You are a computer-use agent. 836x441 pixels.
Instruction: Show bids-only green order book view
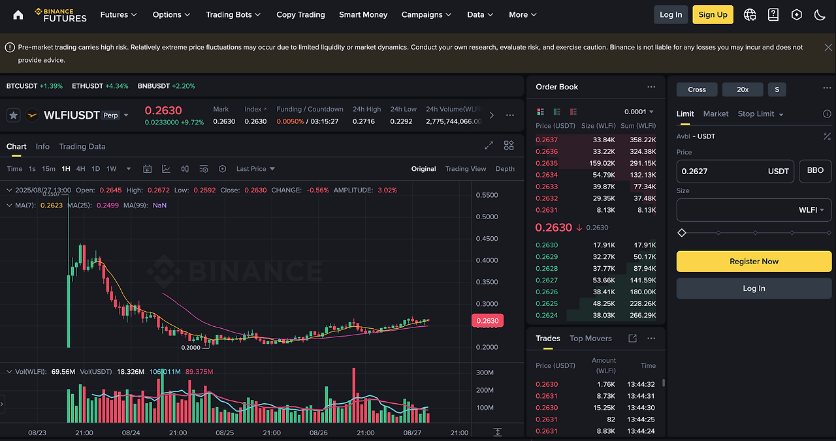click(x=557, y=112)
